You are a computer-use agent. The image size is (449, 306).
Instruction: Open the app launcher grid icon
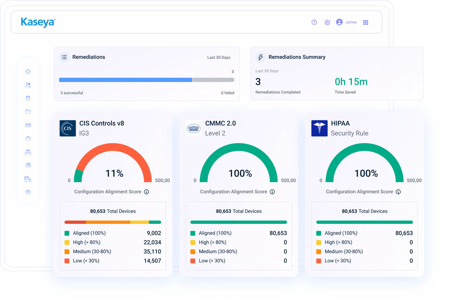pos(366,22)
